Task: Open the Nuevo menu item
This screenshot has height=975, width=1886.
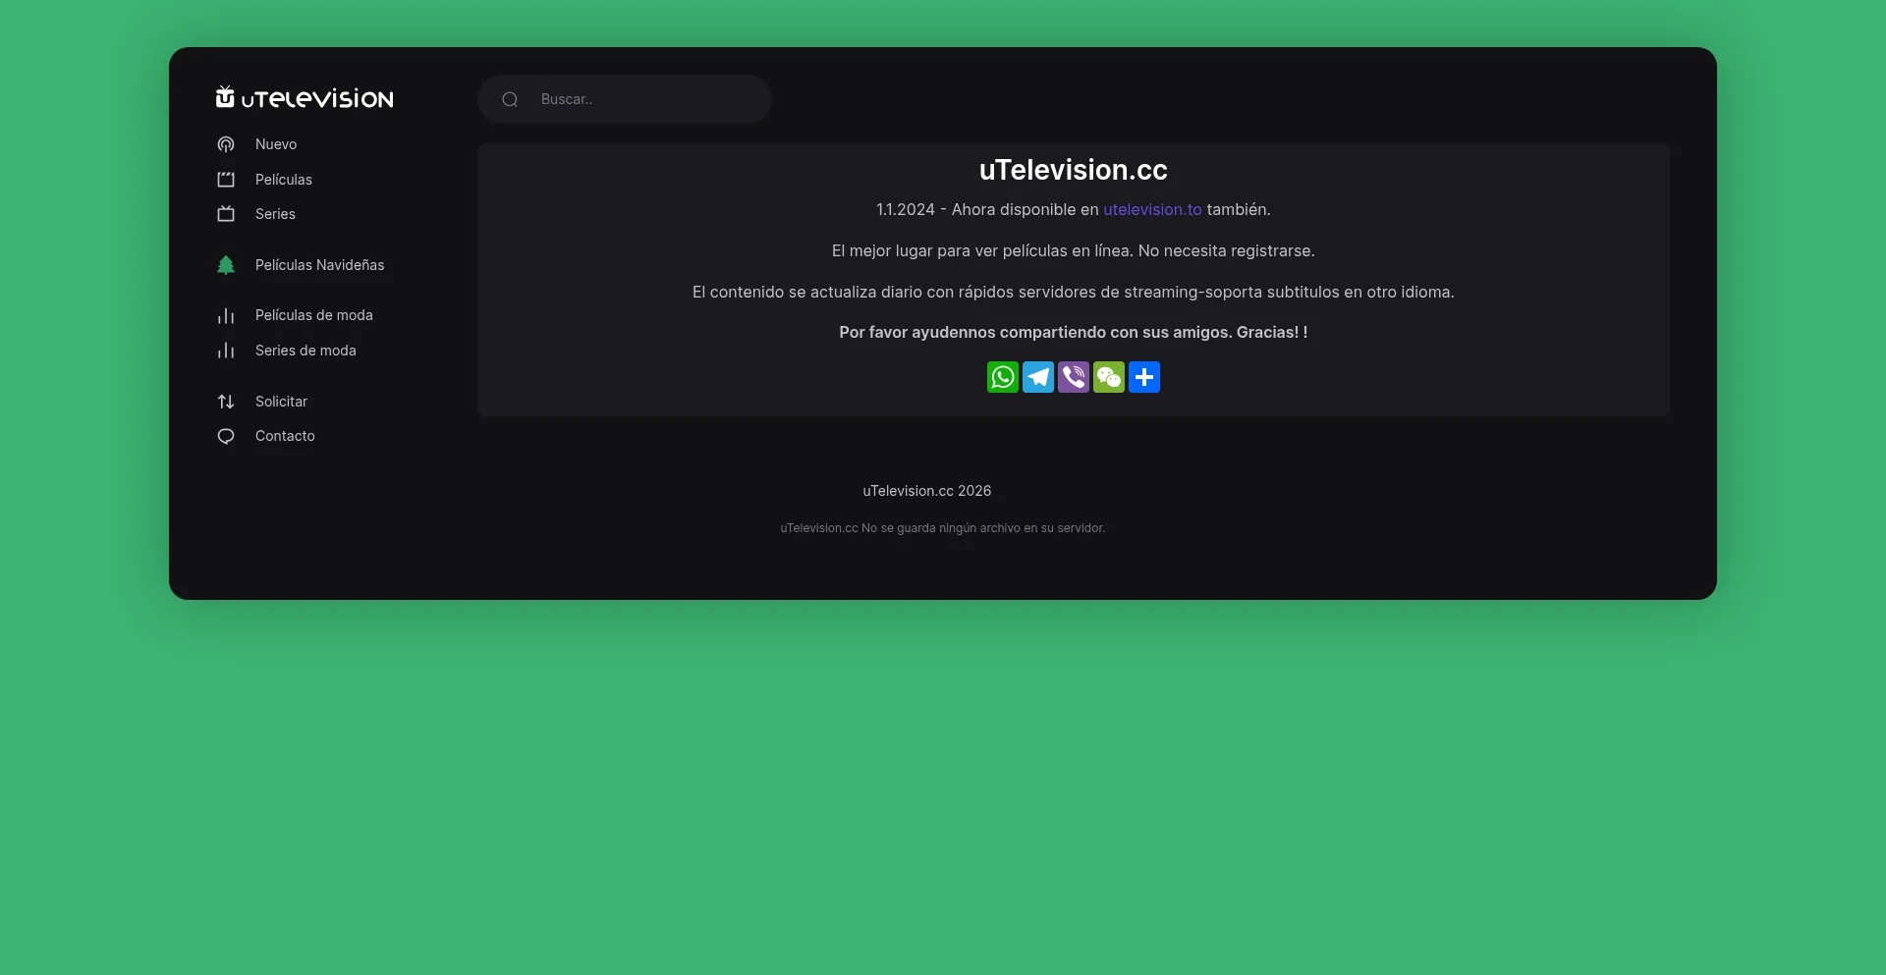Action: click(x=276, y=144)
